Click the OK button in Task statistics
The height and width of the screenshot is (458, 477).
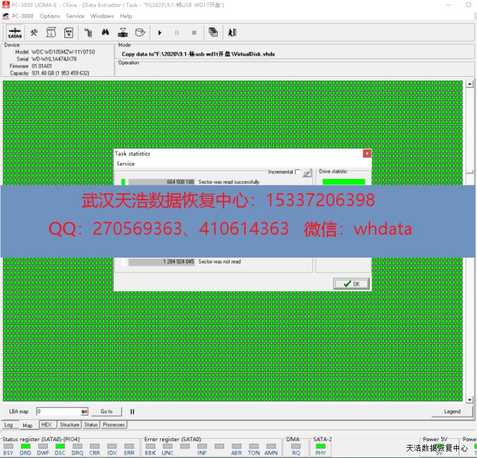pyautogui.click(x=351, y=283)
